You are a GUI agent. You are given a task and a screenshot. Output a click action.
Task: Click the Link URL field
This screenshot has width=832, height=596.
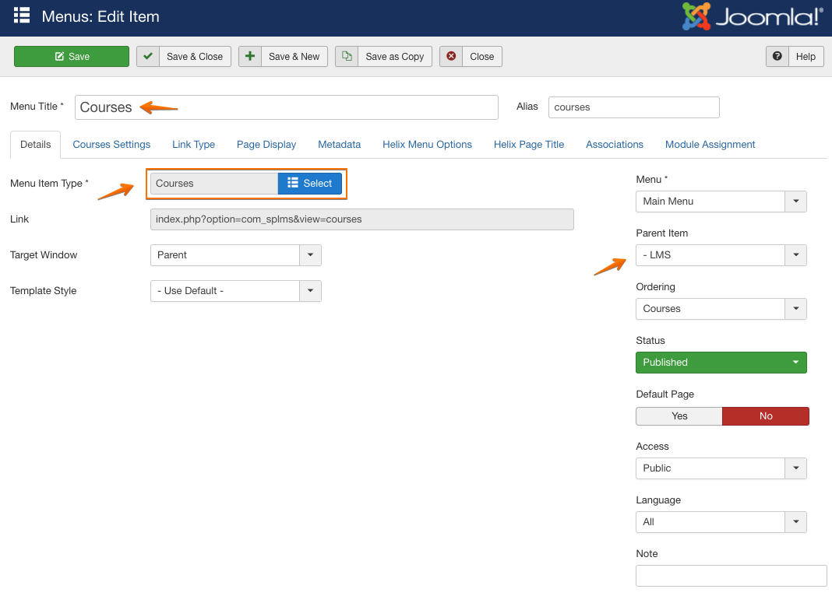tap(362, 219)
